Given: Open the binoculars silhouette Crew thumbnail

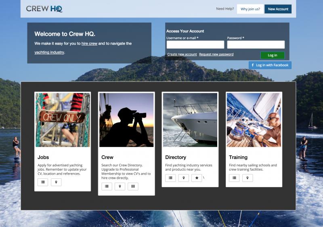Looking at the screenshot, I should click(126, 120).
